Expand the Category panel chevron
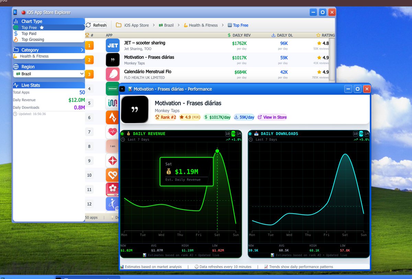This screenshot has width=412, height=279. pyautogui.click(x=82, y=50)
